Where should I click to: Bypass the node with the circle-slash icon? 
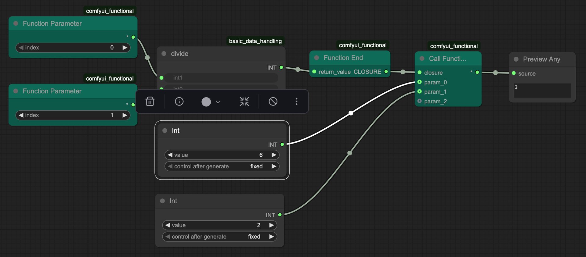[273, 101]
